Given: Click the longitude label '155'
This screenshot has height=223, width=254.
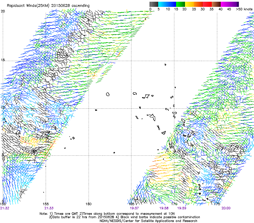Looking at the screenshot, I should click(46, 204).
